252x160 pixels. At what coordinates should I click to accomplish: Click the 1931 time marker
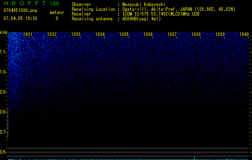click(28, 34)
